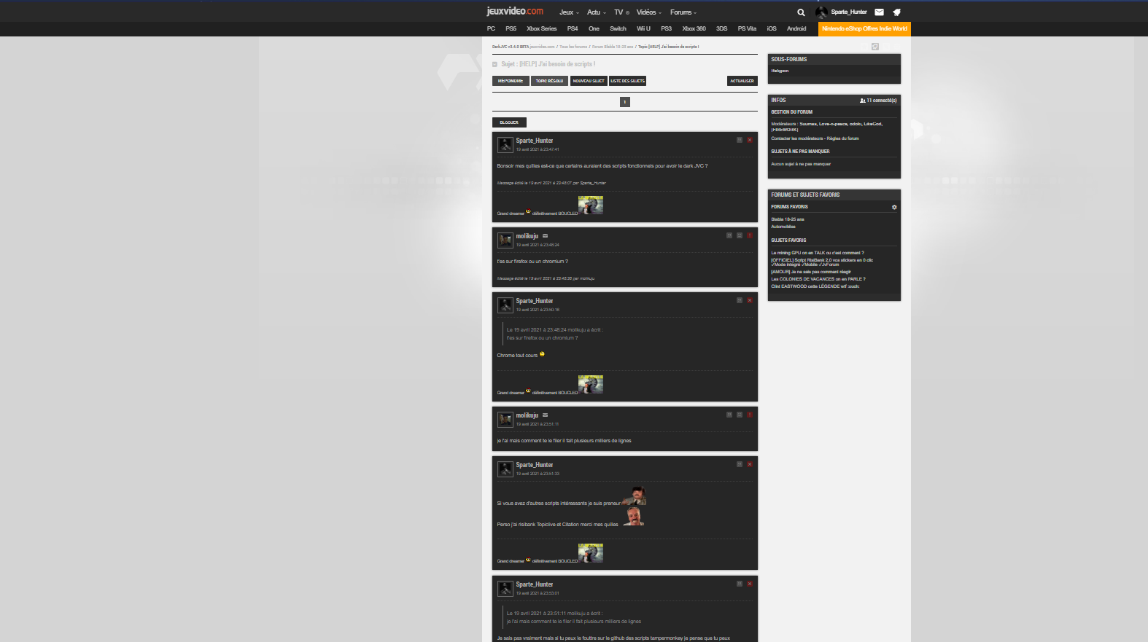Image resolution: width=1148 pixels, height=642 pixels.
Task: Select the Xbox 360 platform tab
Action: pyautogui.click(x=694, y=29)
